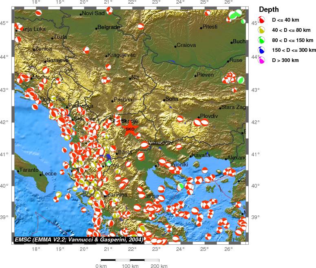The height and width of the screenshot is (268, 316).
Task: Click the Pristina city label
Action: click(123, 100)
